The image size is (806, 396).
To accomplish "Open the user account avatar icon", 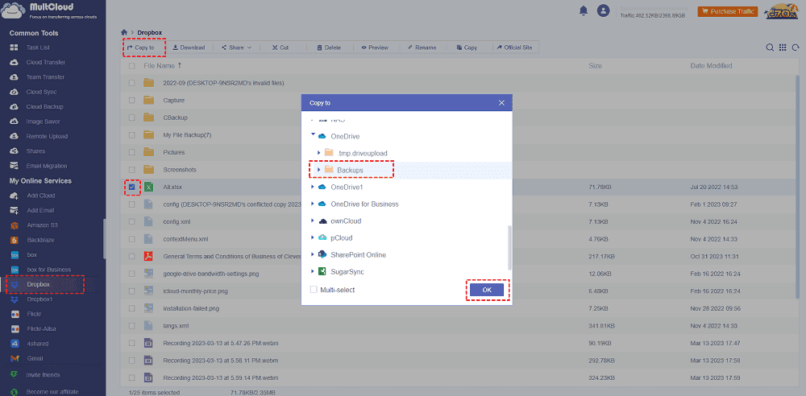I will point(603,10).
